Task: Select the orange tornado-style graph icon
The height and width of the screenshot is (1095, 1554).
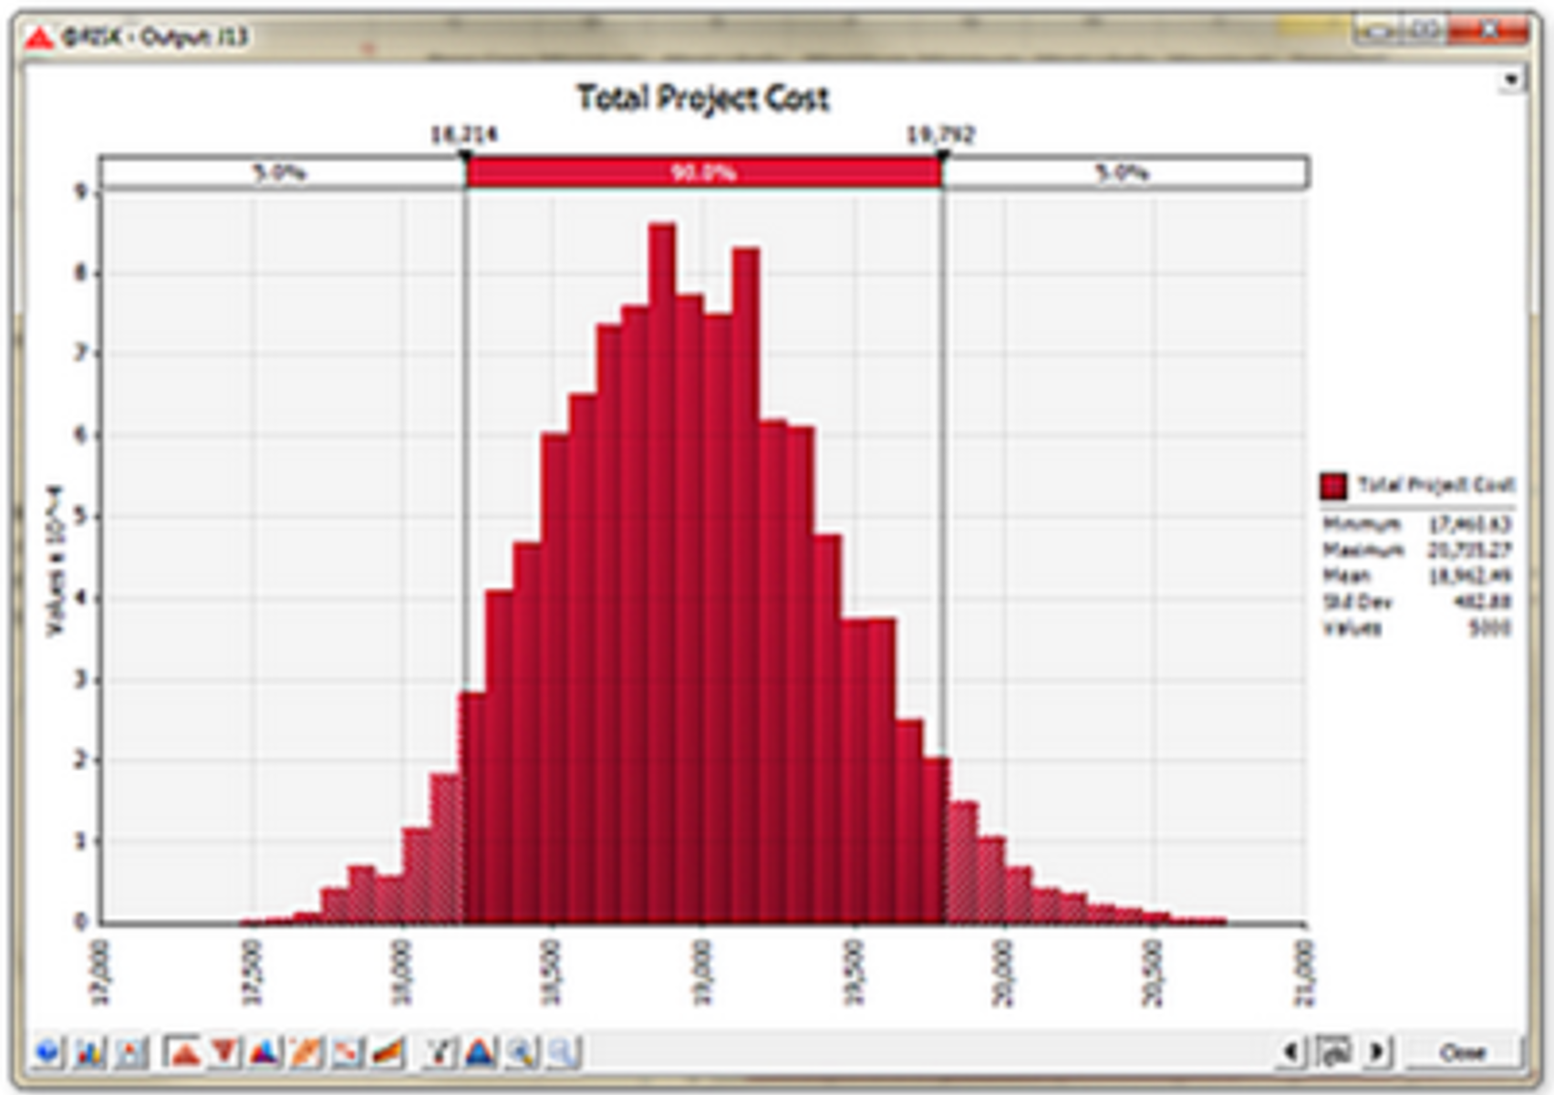Action: [306, 1053]
